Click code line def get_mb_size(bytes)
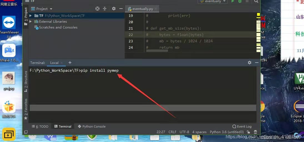Image resolution: width=304 pixels, height=142 pixels. pyautogui.click(x=174, y=29)
